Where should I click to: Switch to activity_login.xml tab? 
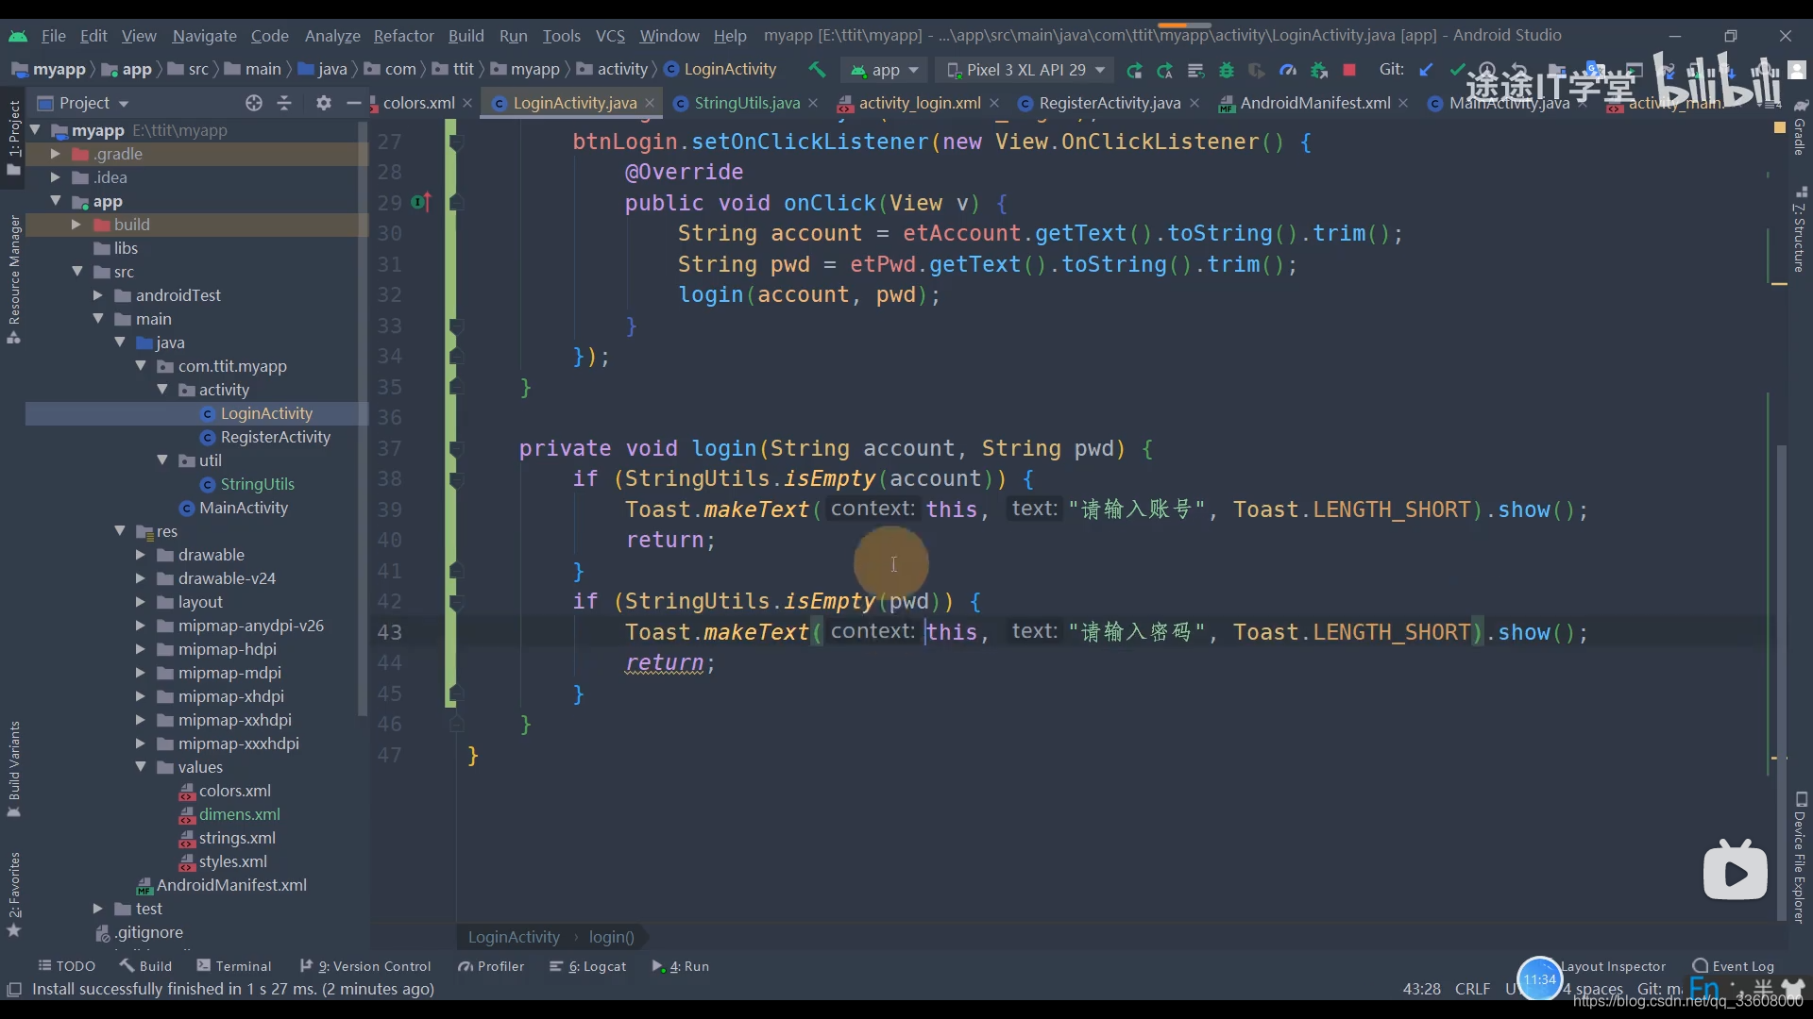coord(919,103)
